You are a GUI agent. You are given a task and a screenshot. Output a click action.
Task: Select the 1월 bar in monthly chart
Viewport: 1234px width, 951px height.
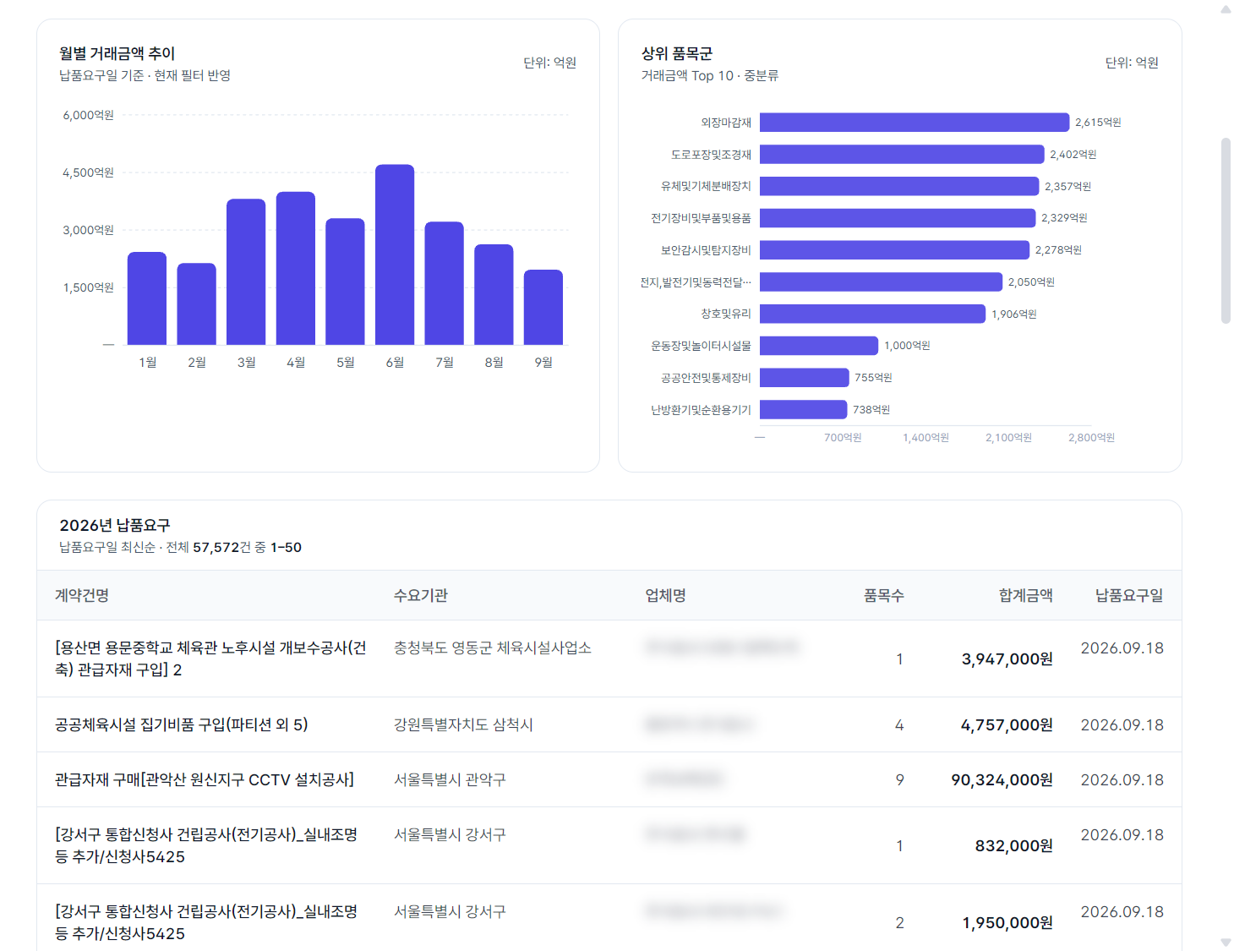pyautogui.click(x=147, y=298)
